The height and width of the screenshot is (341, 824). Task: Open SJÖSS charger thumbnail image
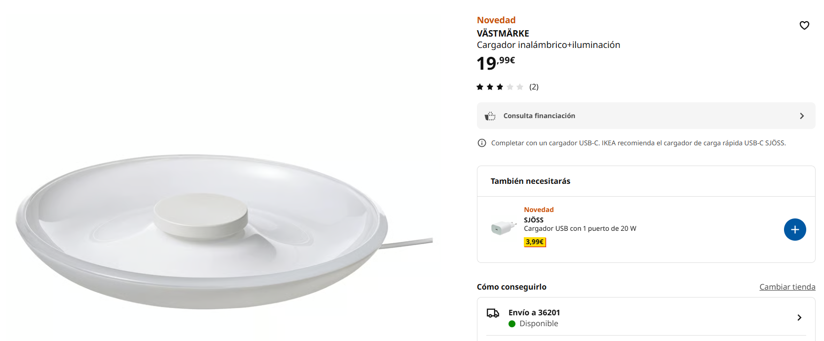point(503,227)
